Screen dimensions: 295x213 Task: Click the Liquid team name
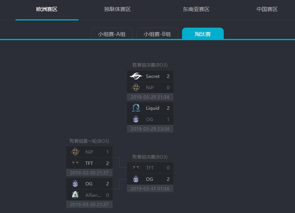click(x=152, y=108)
